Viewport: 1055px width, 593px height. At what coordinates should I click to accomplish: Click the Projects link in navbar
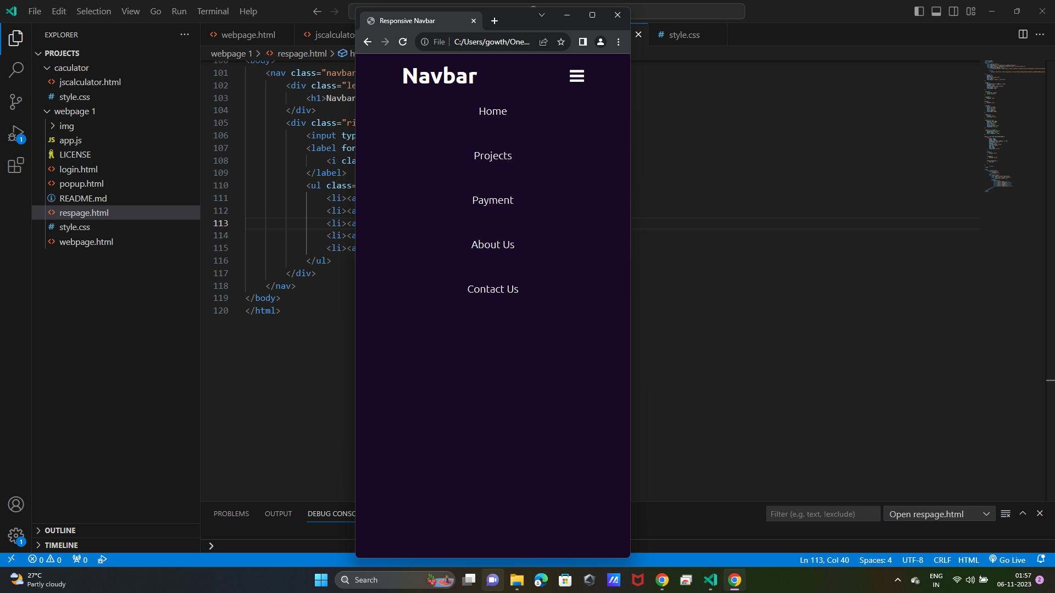(x=492, y=156)
